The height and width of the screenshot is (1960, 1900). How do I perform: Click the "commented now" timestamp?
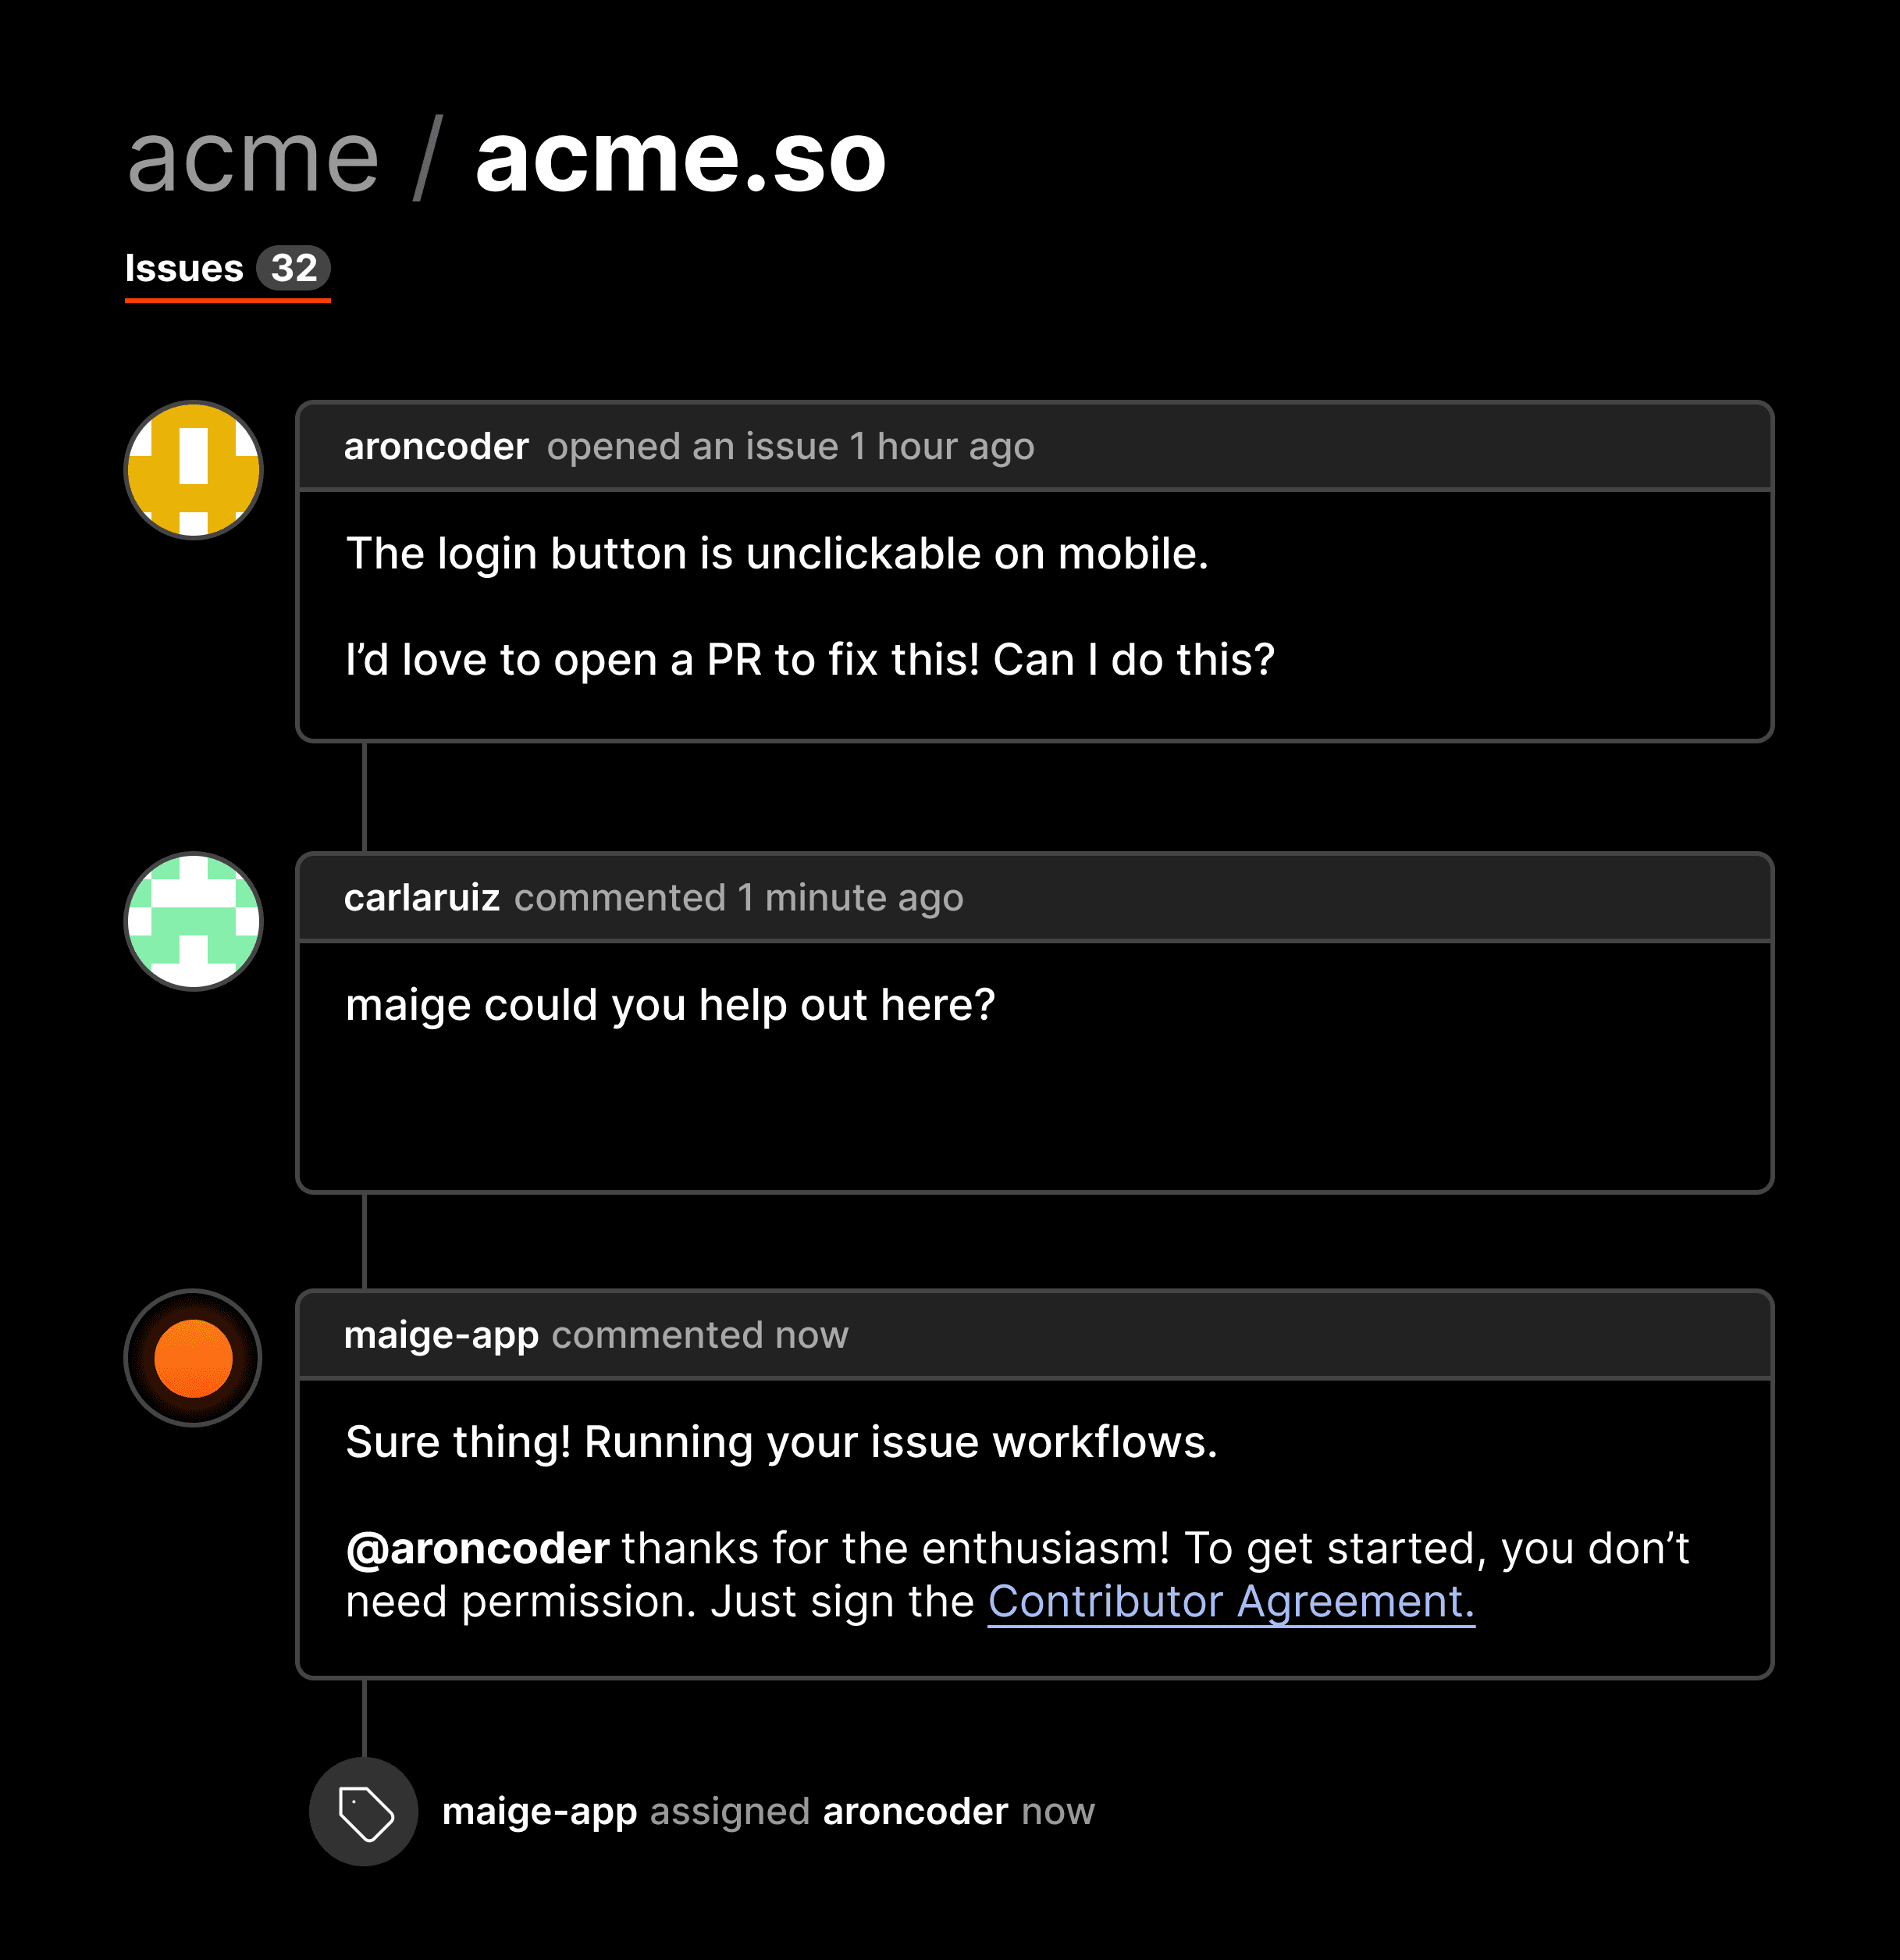pos(699,1335)
